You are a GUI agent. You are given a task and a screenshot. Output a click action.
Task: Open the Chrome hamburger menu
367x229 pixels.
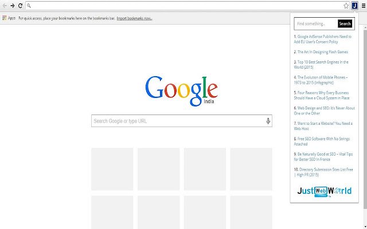[x=364, y=6]
